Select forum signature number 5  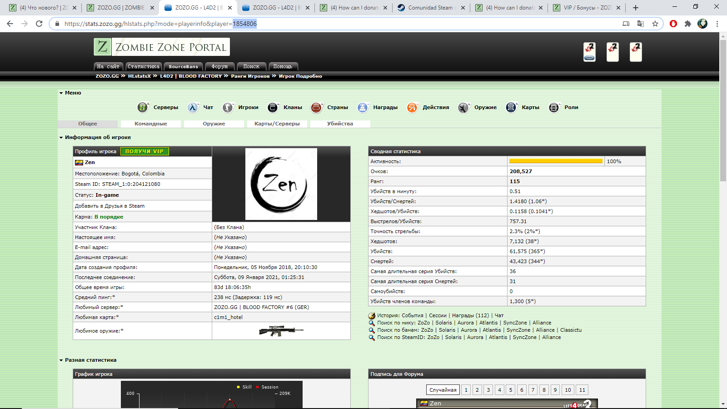click(511, 390)
